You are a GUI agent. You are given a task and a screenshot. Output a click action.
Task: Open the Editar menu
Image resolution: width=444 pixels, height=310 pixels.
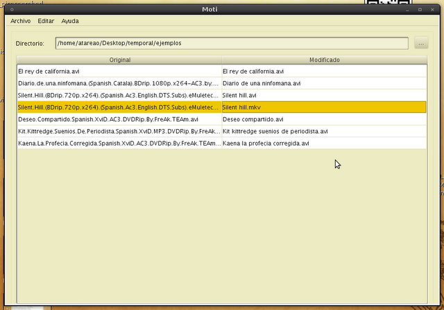(x=46, y=21)
